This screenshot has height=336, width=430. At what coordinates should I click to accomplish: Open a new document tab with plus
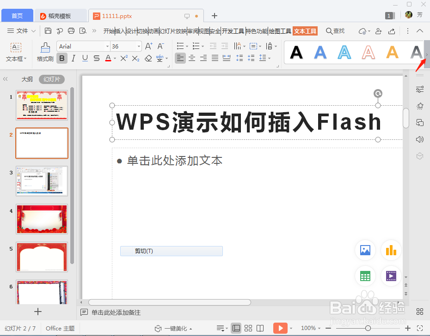[x=215, y=16]
